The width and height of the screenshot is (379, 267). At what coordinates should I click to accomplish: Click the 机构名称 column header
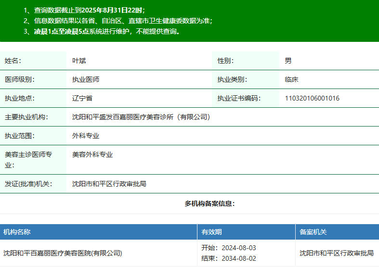click(17, 232)
